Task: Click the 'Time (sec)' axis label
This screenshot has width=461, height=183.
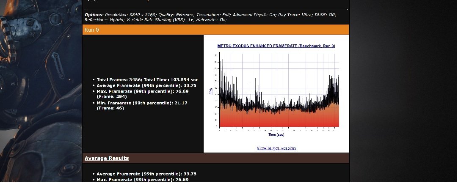Action: [276, 134]
